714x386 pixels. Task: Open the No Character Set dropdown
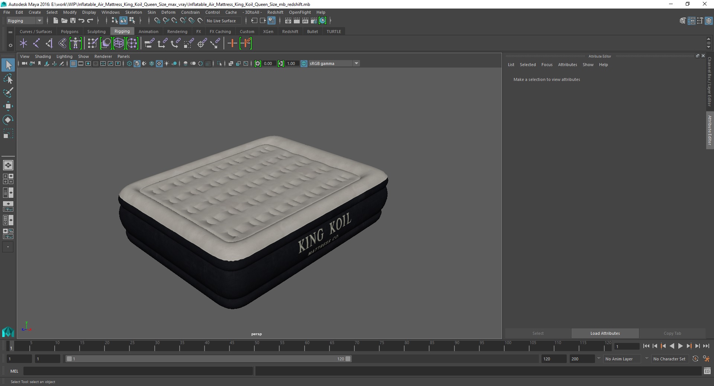669,359
